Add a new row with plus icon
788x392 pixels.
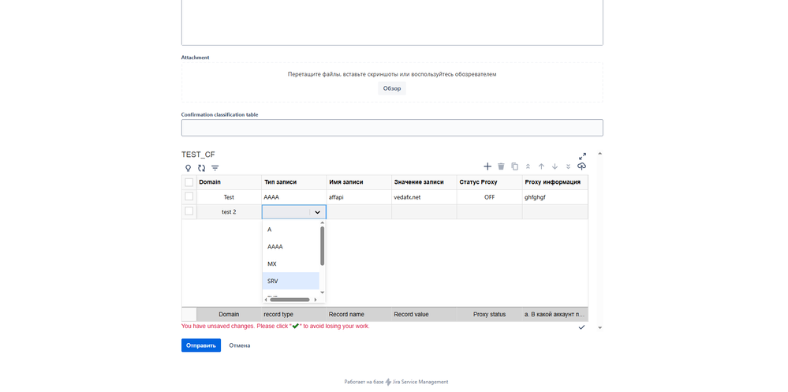[487, 166]
